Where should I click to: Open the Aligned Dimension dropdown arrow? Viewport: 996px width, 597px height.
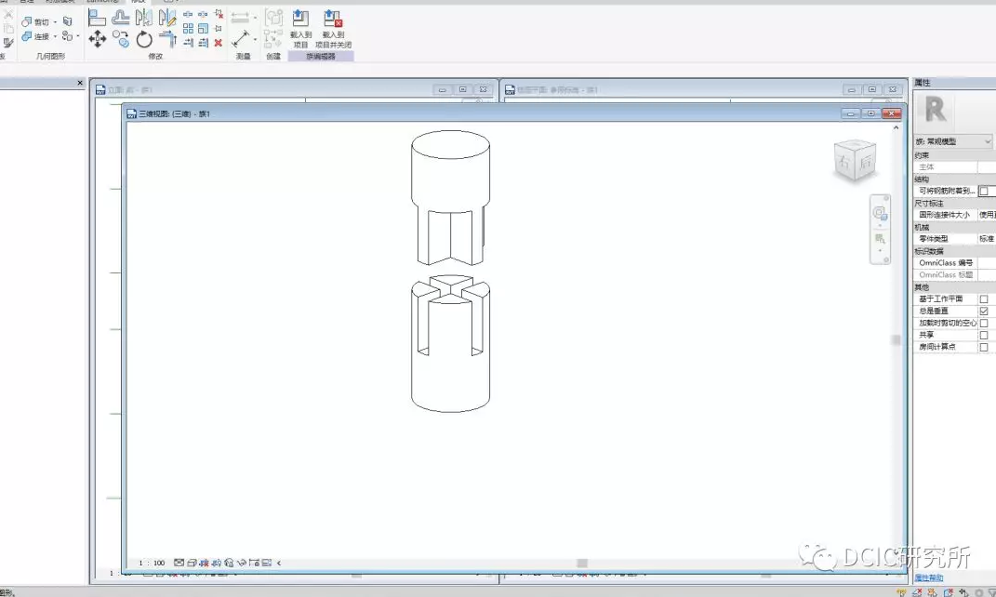256,39
